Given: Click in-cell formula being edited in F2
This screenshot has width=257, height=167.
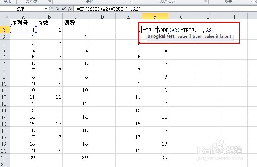Looking at the screenshot, I should (x=178, y=30).
